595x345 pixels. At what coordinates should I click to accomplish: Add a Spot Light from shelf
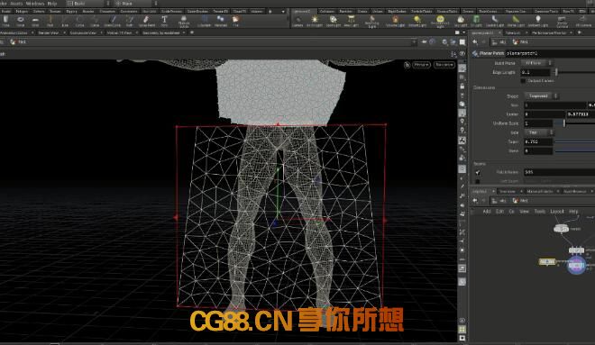pos(334,22)
